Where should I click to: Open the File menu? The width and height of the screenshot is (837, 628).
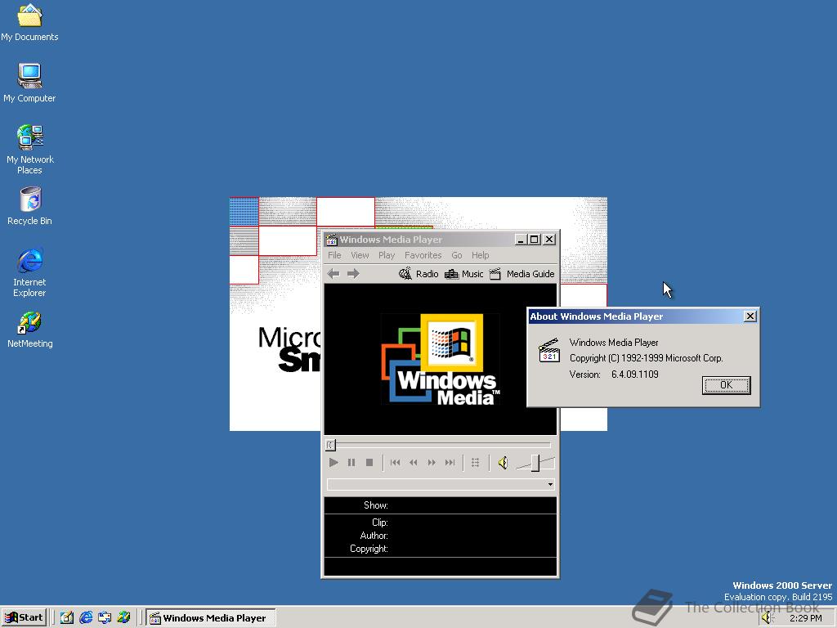[x=334, y=255]
